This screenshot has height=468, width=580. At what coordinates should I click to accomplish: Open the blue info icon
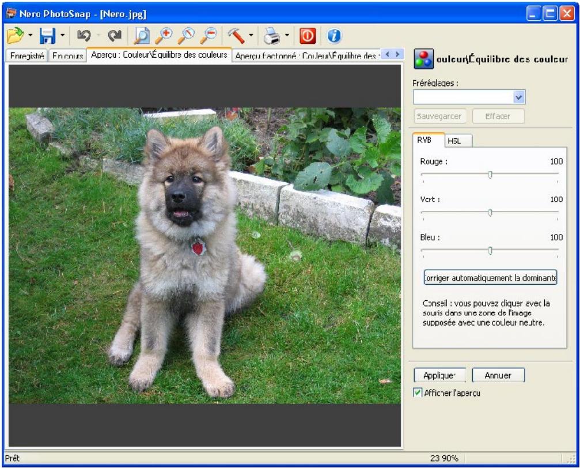[334, 36]
